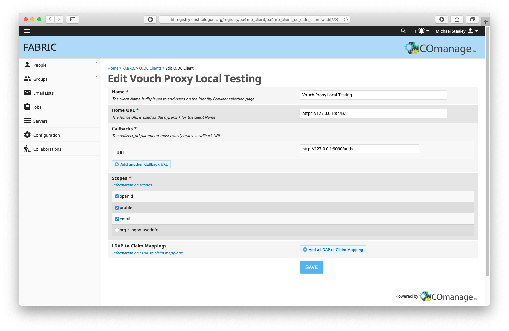Click the browser address bar
The height and width of the screenshot is (331, 509).
click(x=254, y=19)
